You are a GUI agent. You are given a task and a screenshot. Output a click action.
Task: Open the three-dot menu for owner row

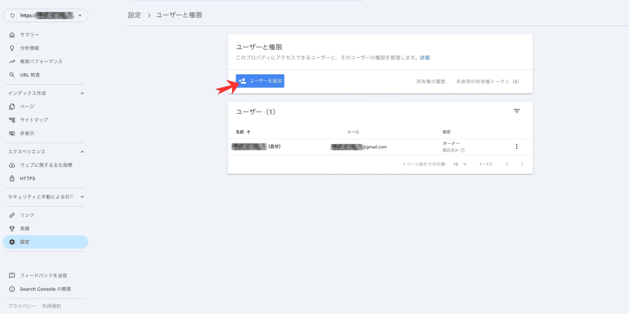[x=517, y=147]
